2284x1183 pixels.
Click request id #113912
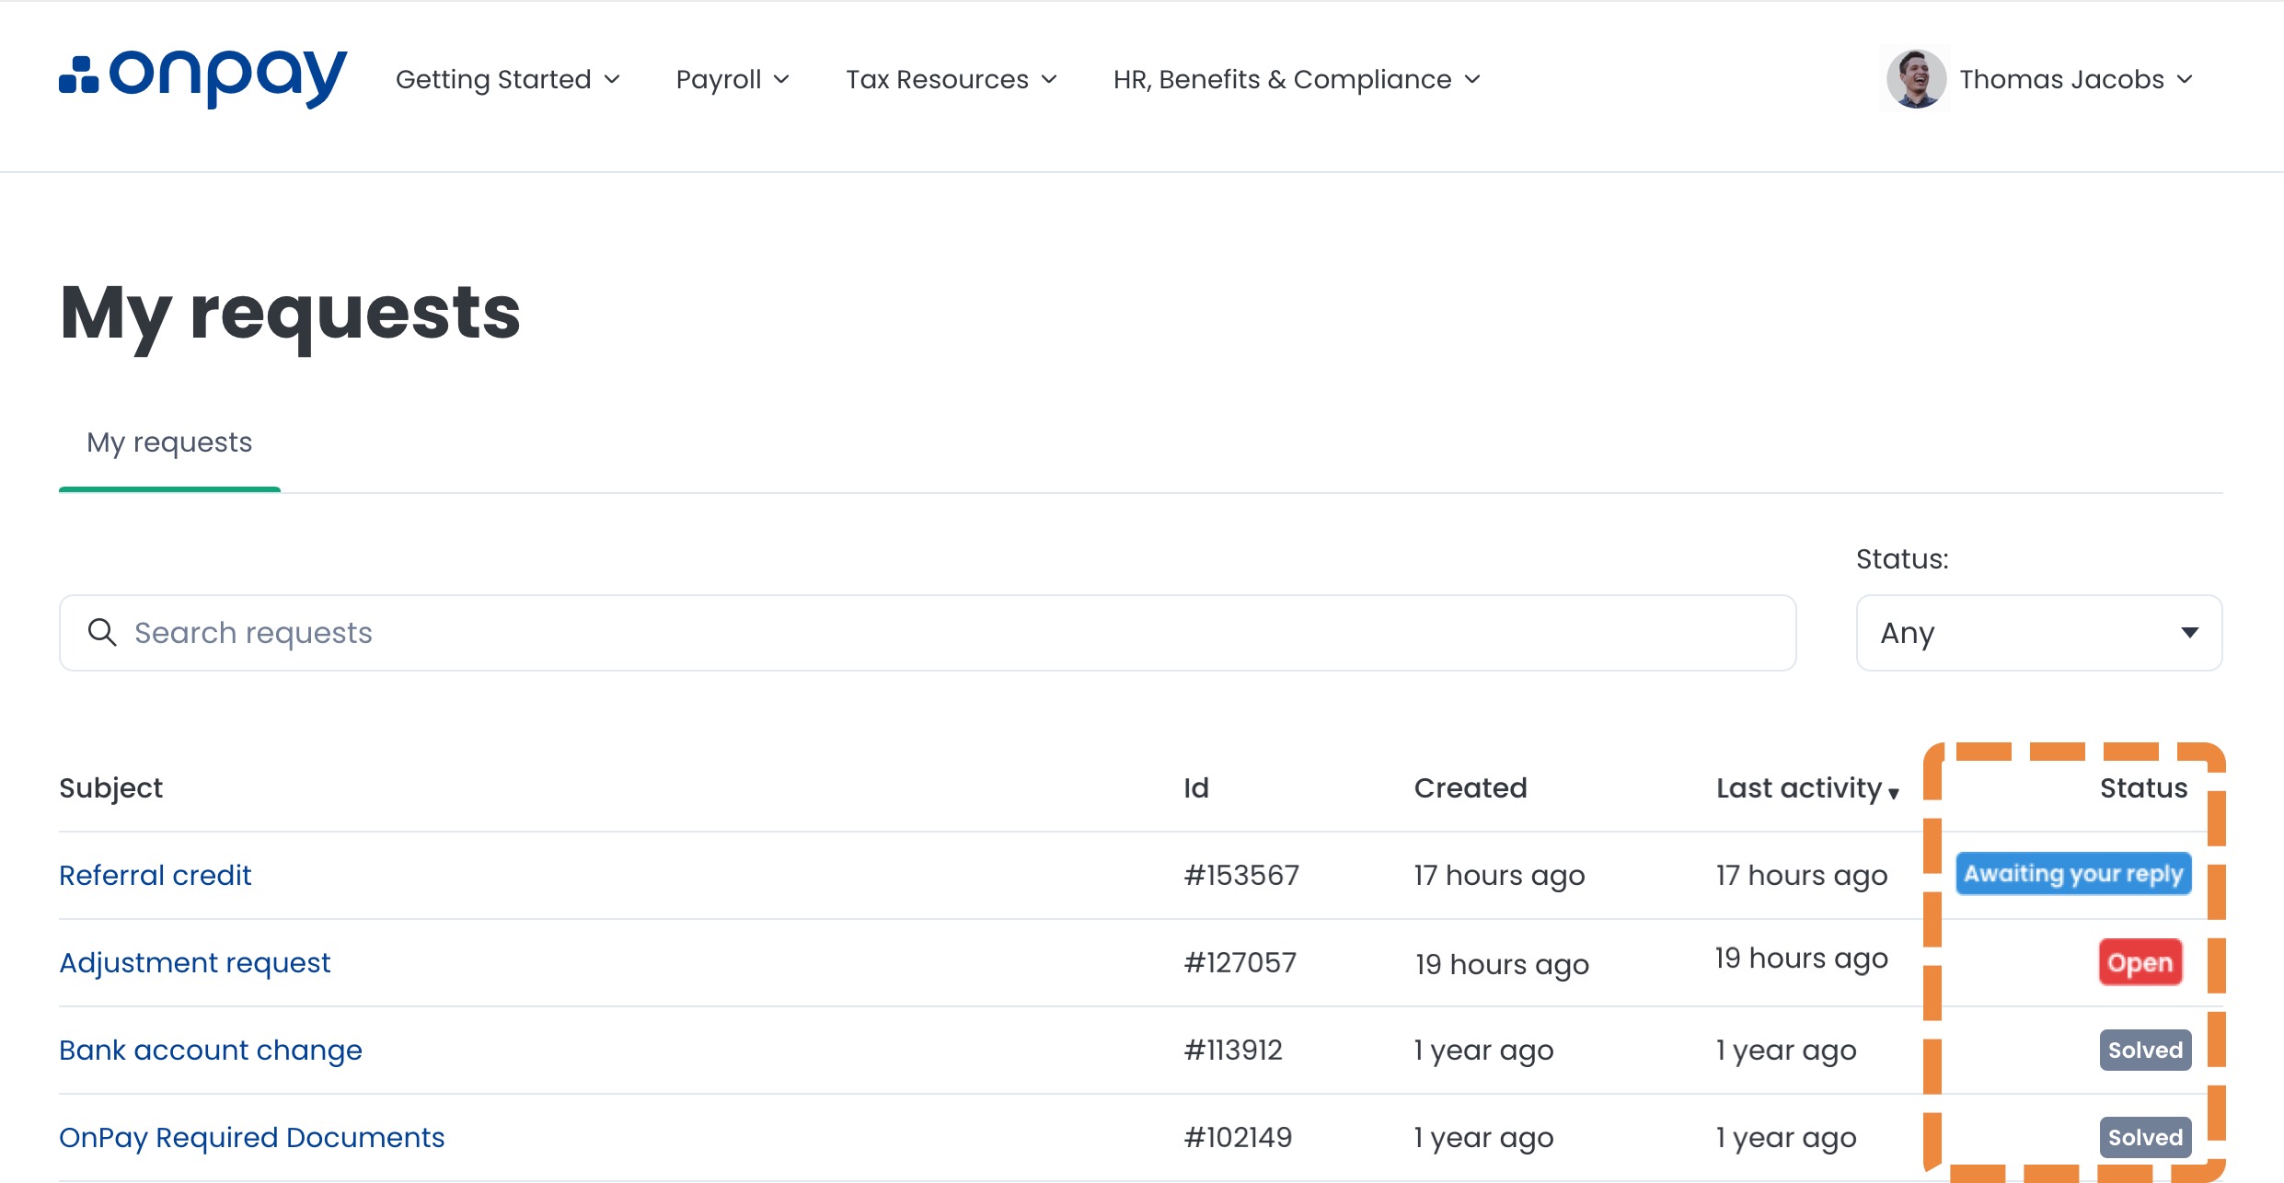[x=1233, y=1050]
